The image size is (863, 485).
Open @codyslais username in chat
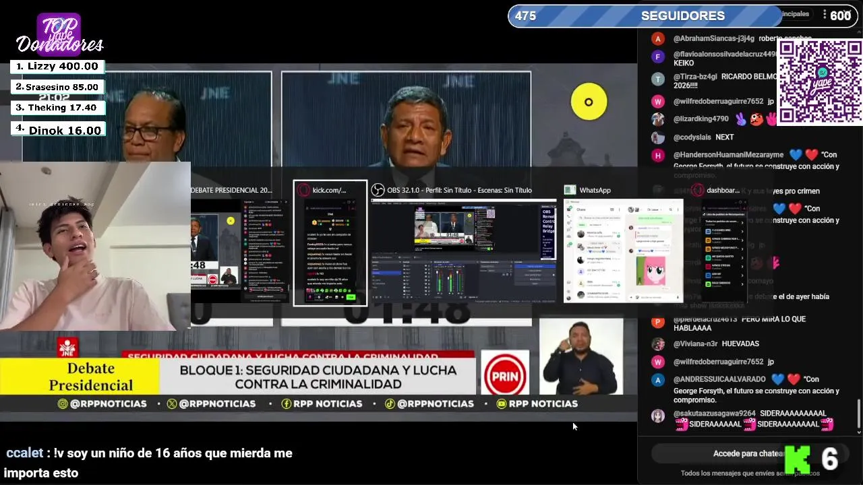tap(692, 137)
